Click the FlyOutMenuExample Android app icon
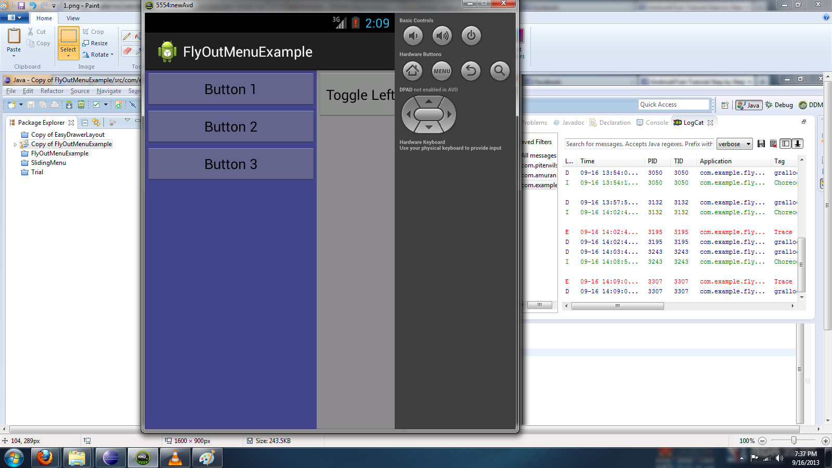The height and width of the screenshot is (468, 832). click(x=167, y=51)
